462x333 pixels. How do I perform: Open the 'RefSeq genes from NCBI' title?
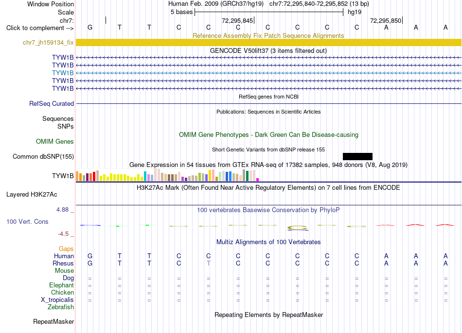coord(268,97)
